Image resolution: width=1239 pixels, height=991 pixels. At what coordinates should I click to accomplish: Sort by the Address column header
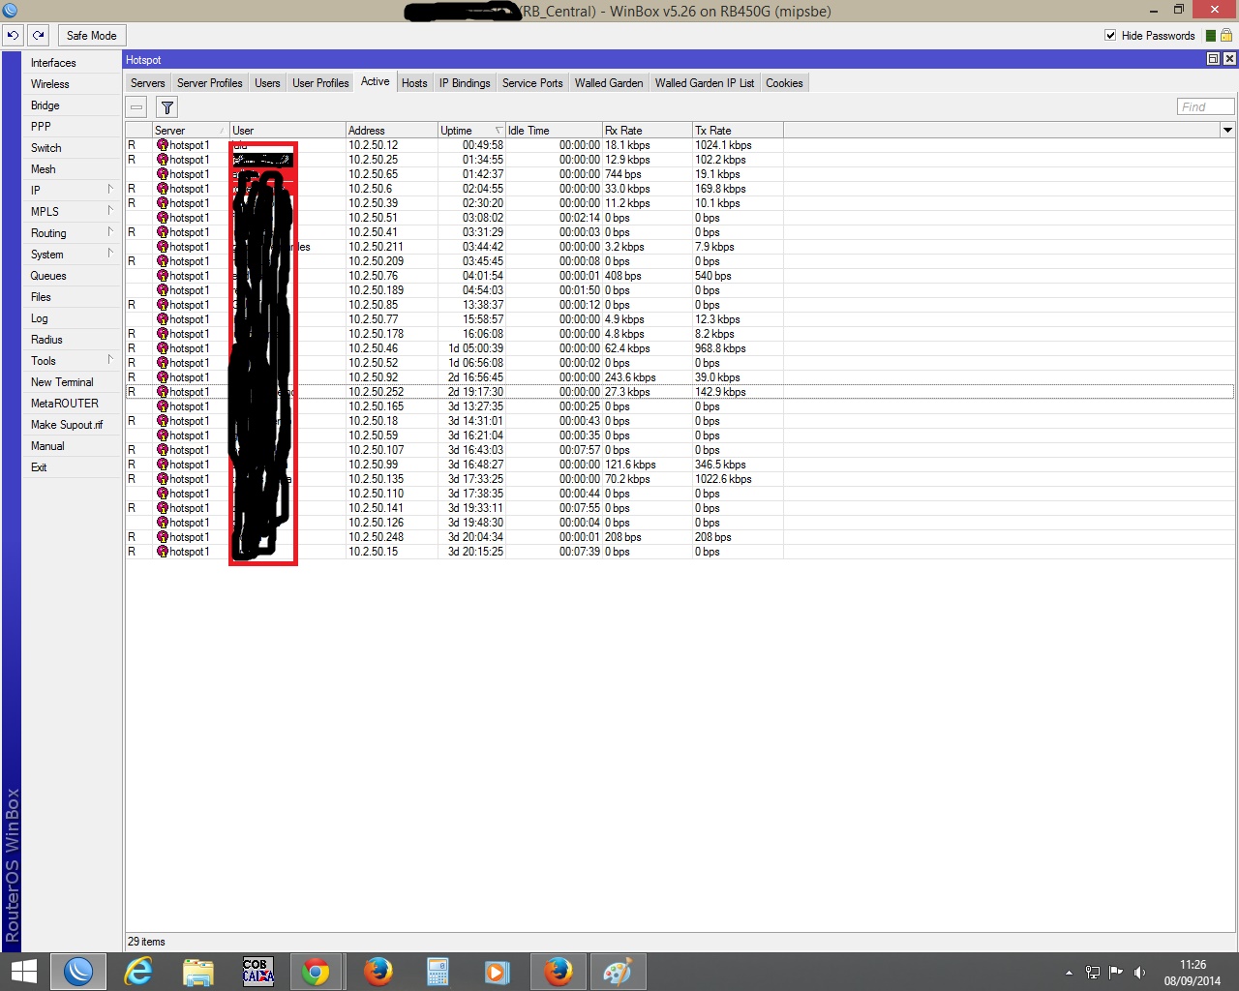[x=392, y=131]
